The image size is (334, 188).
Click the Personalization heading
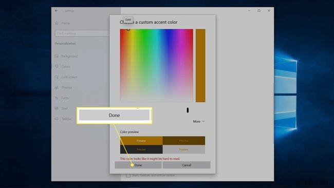tap(65, 44)
